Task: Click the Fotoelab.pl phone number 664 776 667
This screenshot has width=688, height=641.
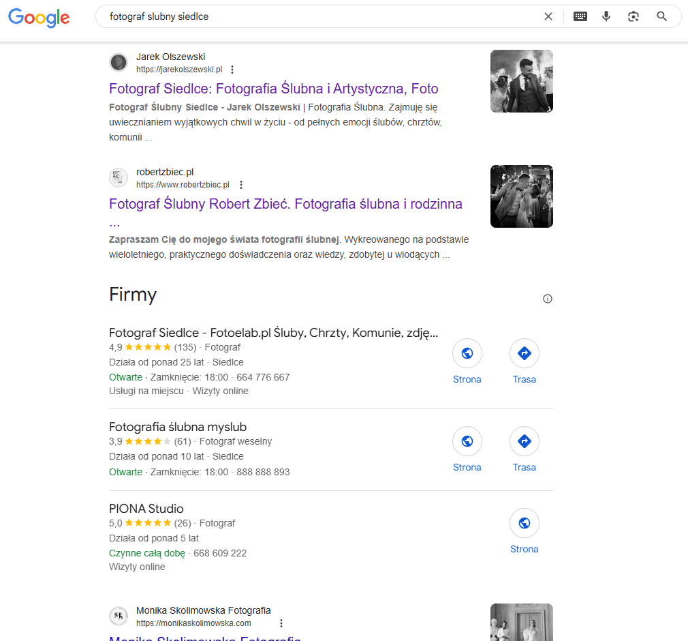Action: point(263,377)
